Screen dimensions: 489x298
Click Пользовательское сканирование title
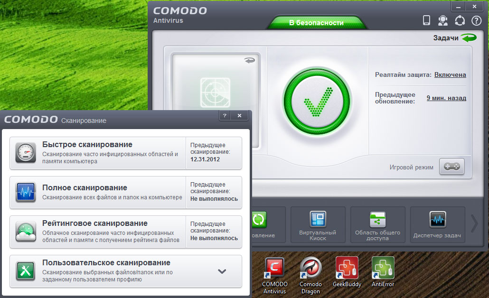point(106,263)
